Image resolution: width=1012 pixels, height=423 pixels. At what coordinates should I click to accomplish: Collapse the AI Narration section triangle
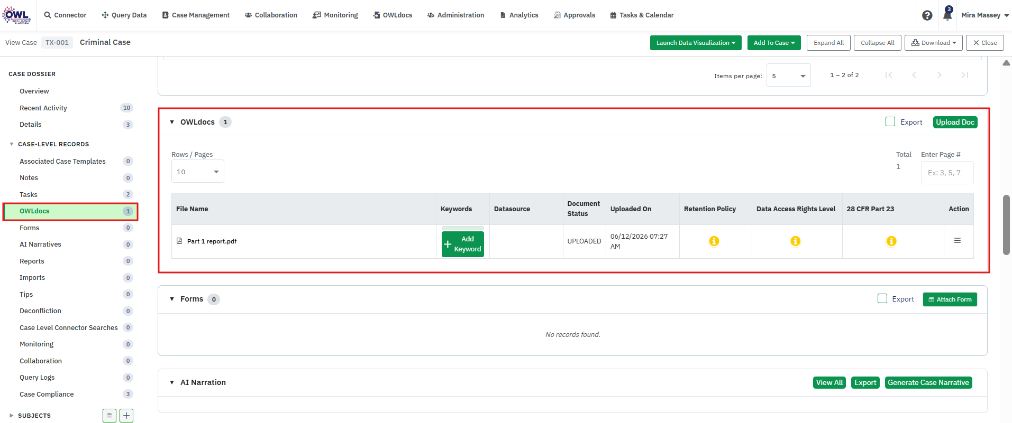click(x=172, y=382)
